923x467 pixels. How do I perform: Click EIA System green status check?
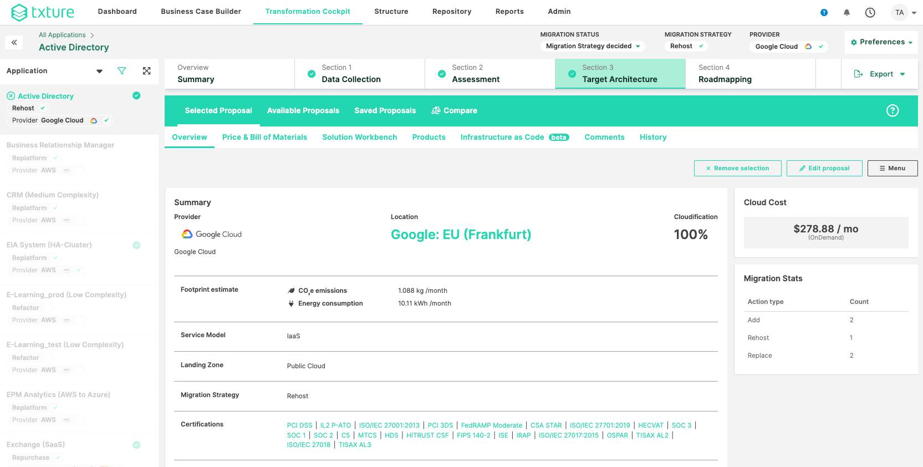[x=136, y=245]
